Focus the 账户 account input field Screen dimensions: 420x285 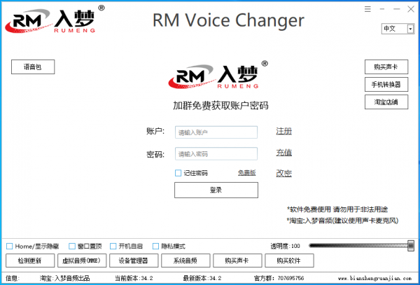[216, 132]
